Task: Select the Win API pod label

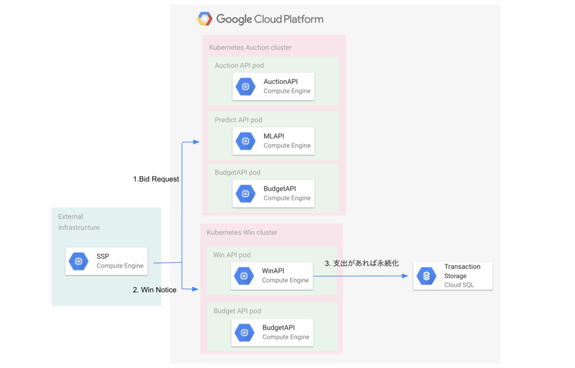Action: [231, 255]
